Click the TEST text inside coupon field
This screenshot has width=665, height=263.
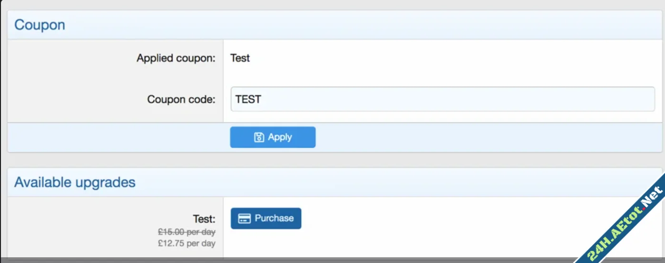pos(248,99)
